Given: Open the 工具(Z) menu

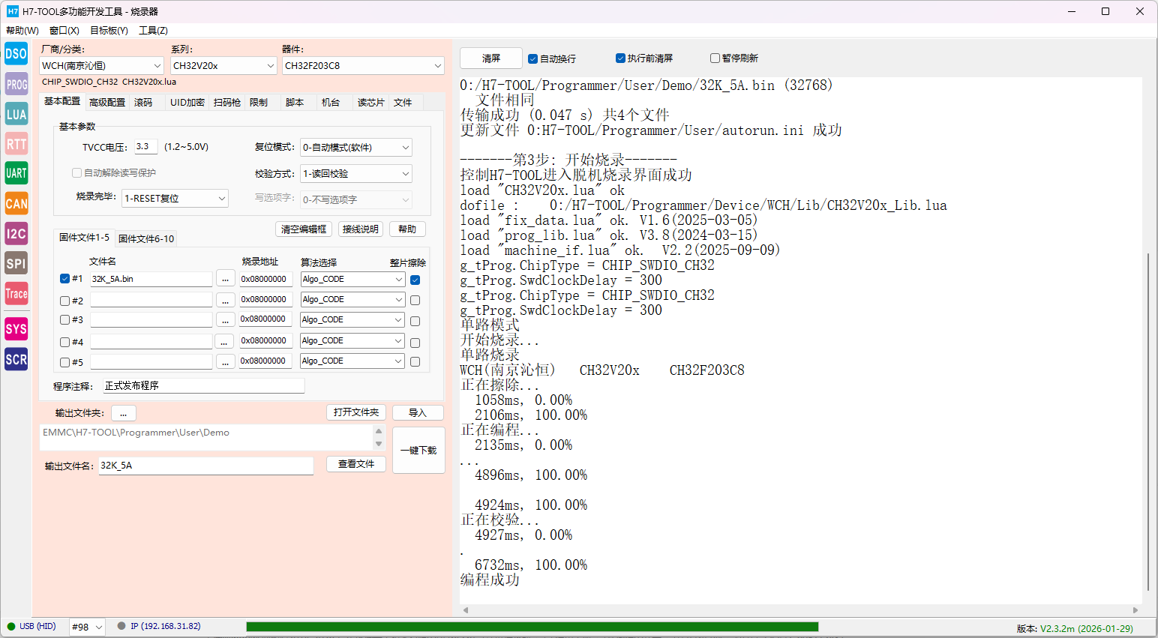Looking at the screenshot, I should [153, 31].
